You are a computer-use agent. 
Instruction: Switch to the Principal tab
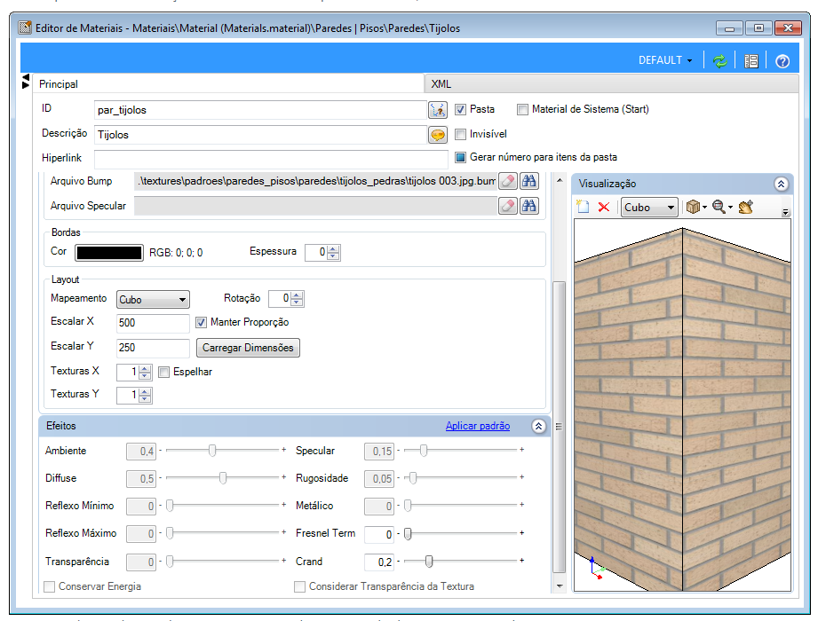(x=228, y=84)
